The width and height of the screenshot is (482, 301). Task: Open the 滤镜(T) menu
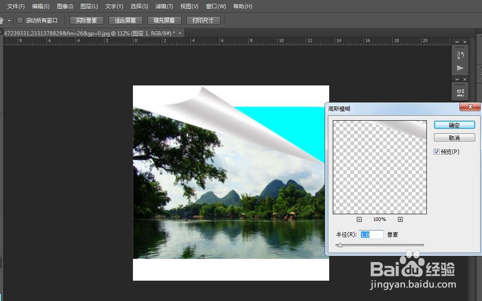tap(164, 6)
